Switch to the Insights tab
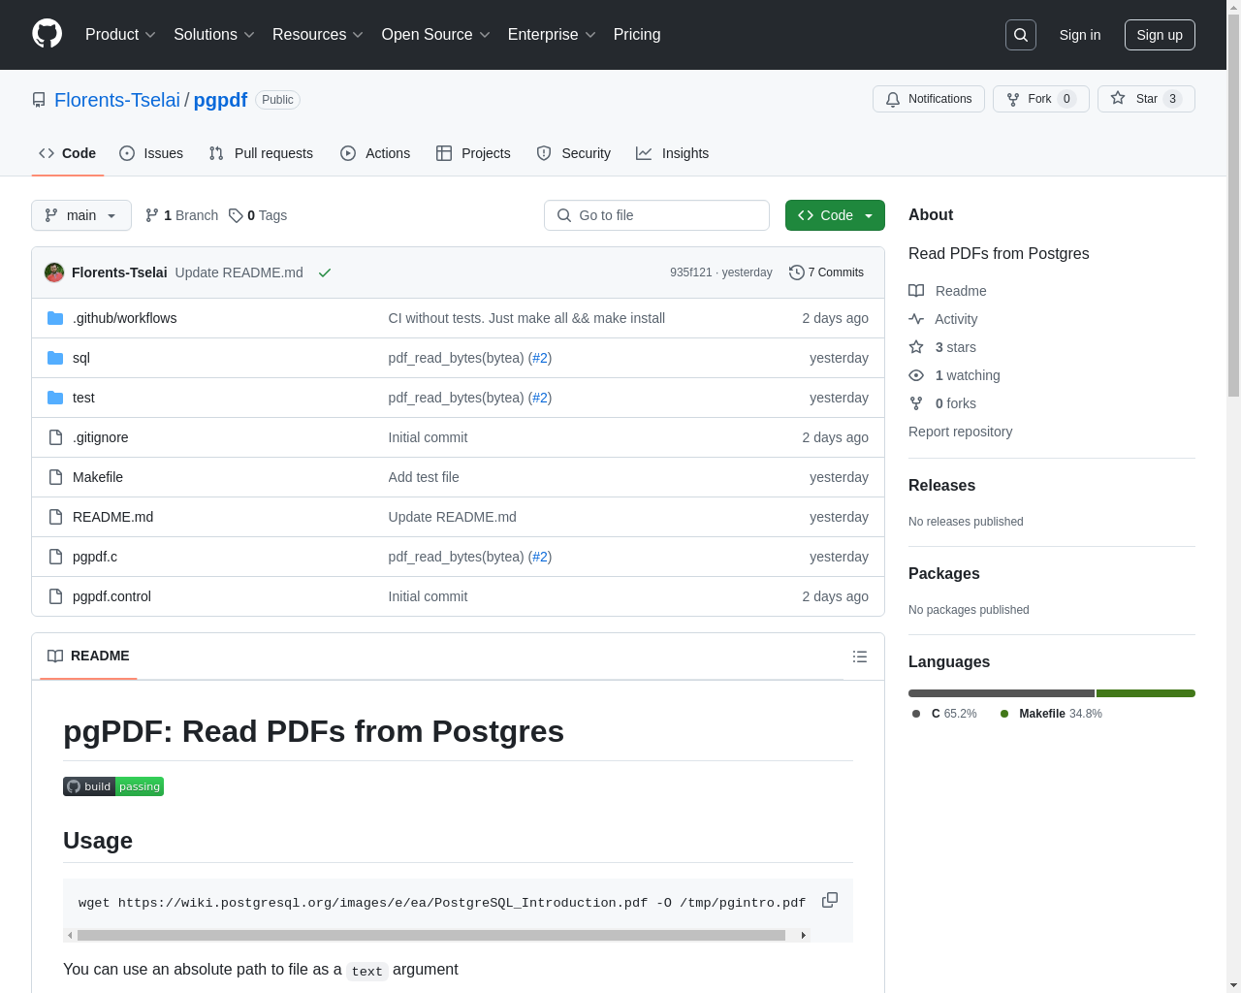This screenshot has height=993, width=1241. 673,153
